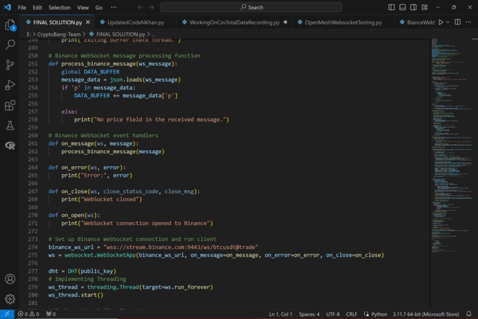This screenshot has width=478, height=319.
Task: Open the breadcrumb symbol ellipsis
Action: click(x=154, y=34)
